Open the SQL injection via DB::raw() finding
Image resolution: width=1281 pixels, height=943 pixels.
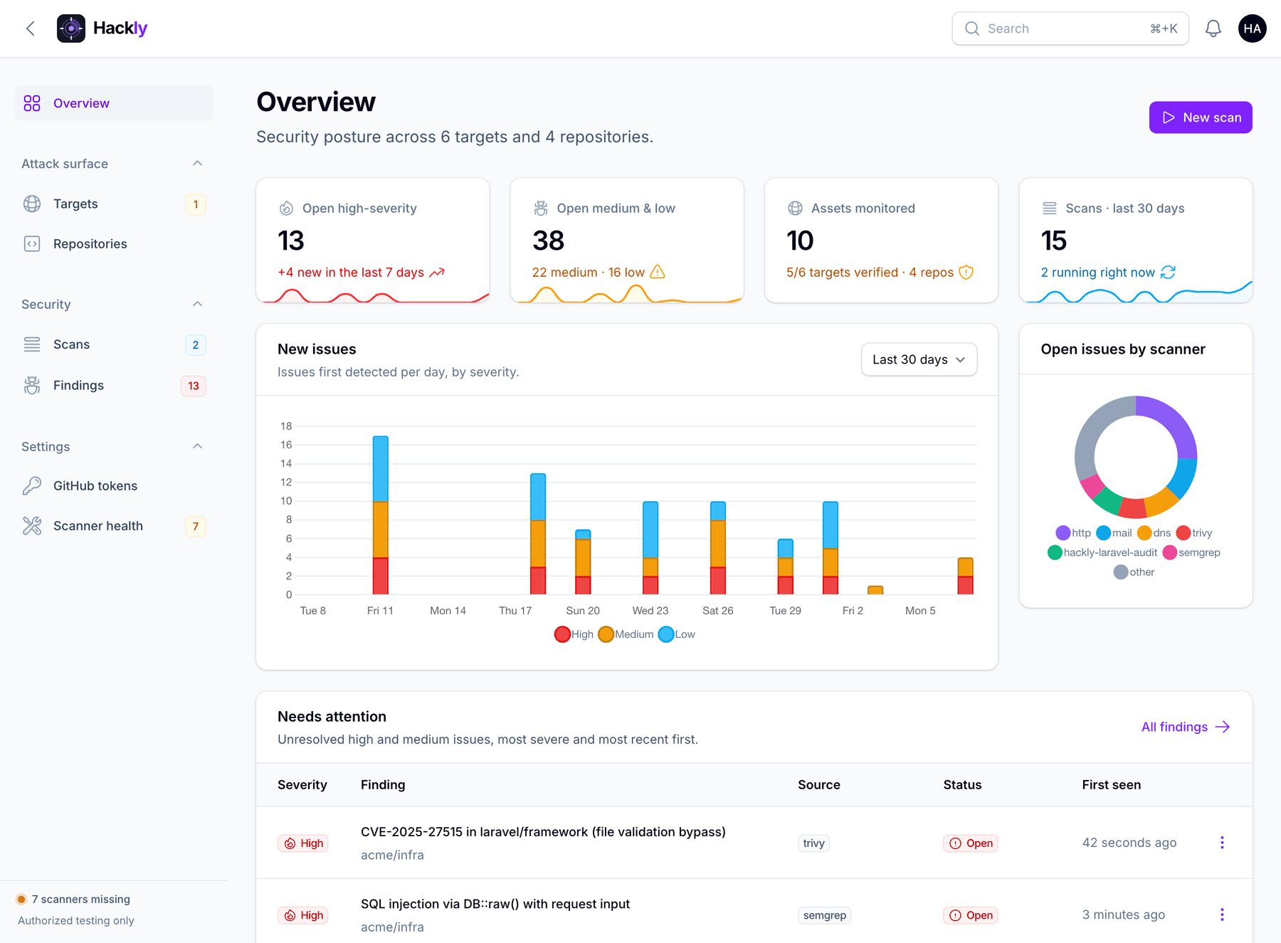(495, 904)
